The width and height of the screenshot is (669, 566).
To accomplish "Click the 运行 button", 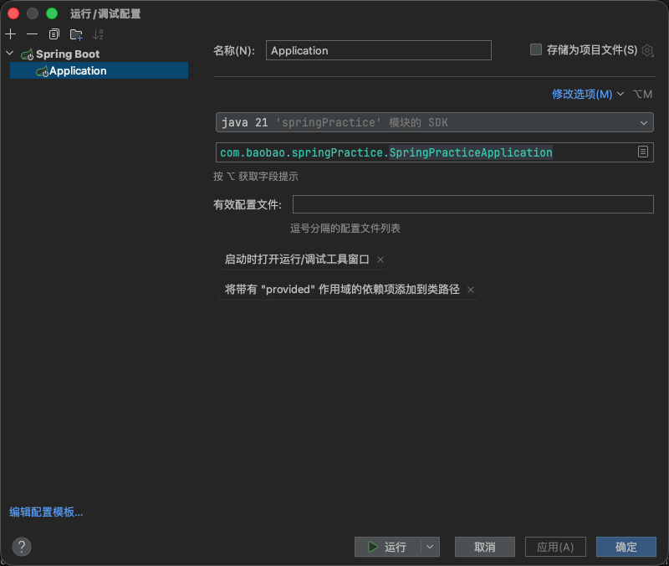I will point(387,547).
